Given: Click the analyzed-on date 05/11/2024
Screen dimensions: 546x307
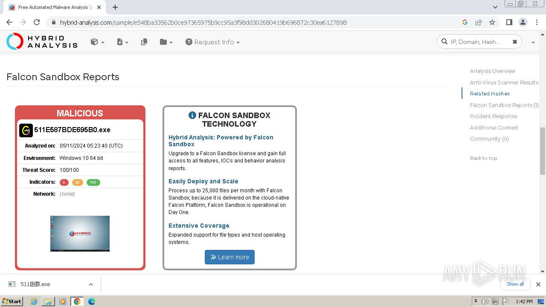Looking at the screenshot, I should point(91,146).
